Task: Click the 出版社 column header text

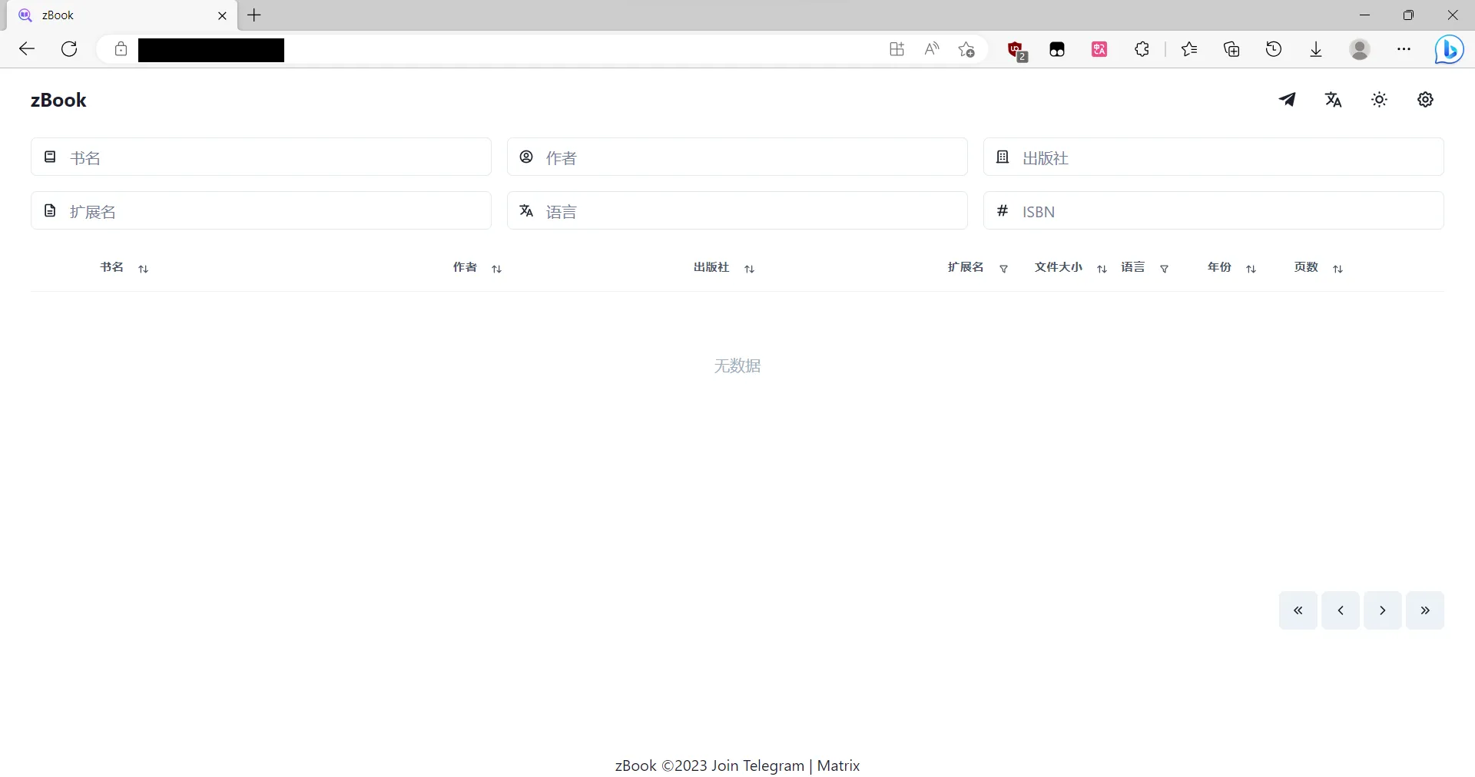Action: click(711, 267)
